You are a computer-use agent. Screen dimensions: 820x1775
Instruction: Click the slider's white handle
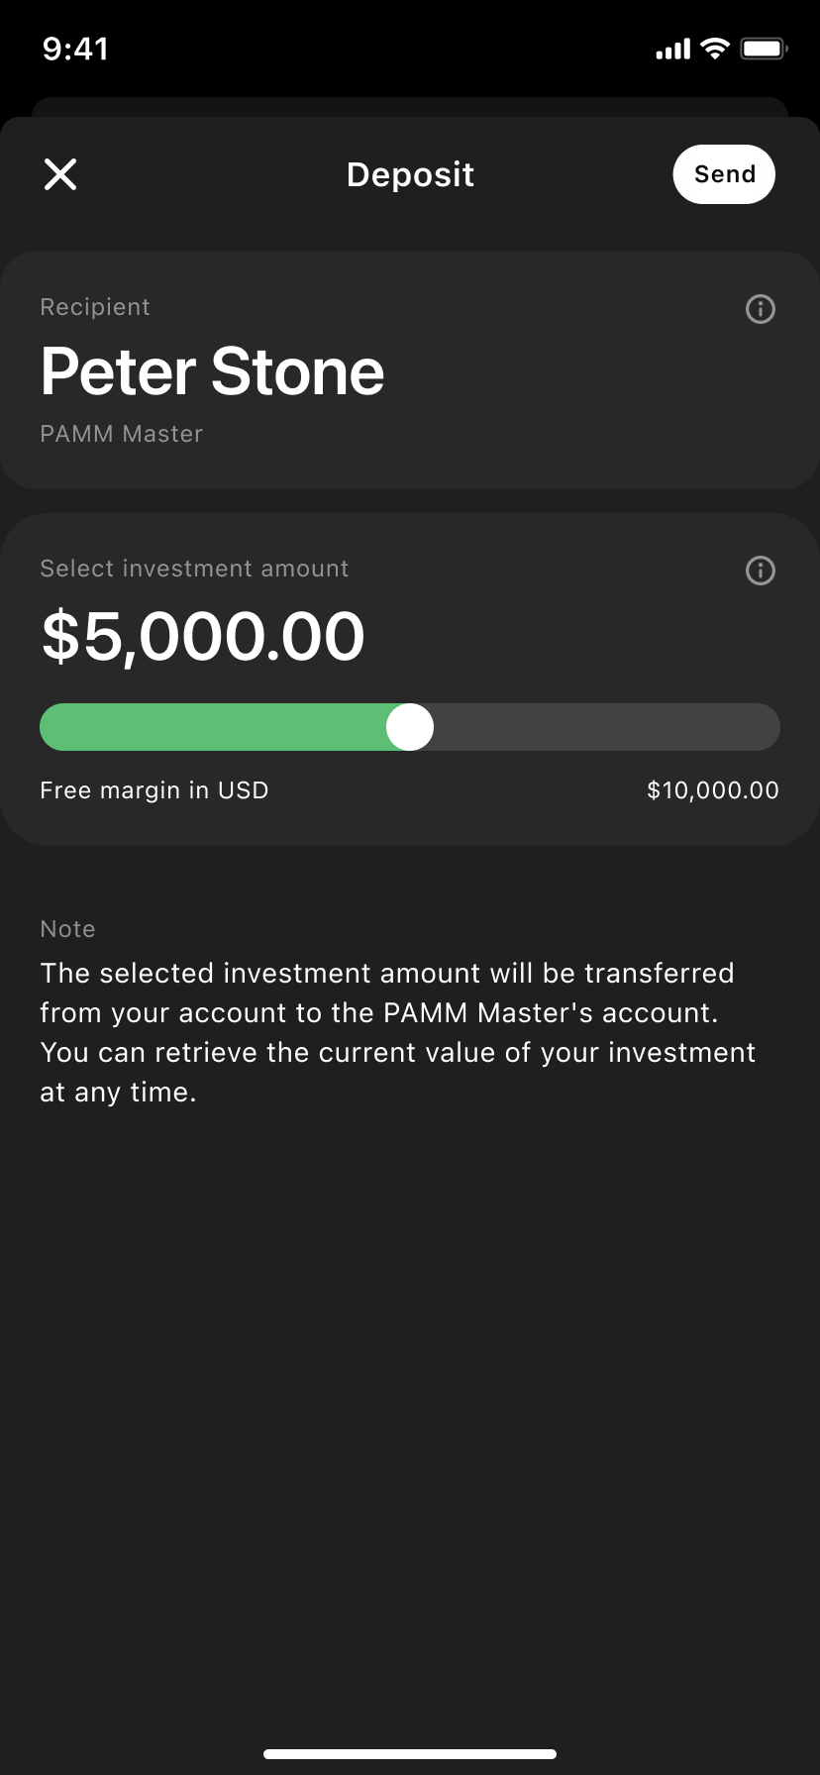pyautogui.click(x=410, y=727)
